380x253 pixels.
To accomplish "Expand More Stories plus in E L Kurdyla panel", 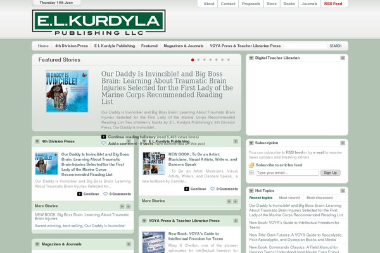I will (x=229, y=201).
